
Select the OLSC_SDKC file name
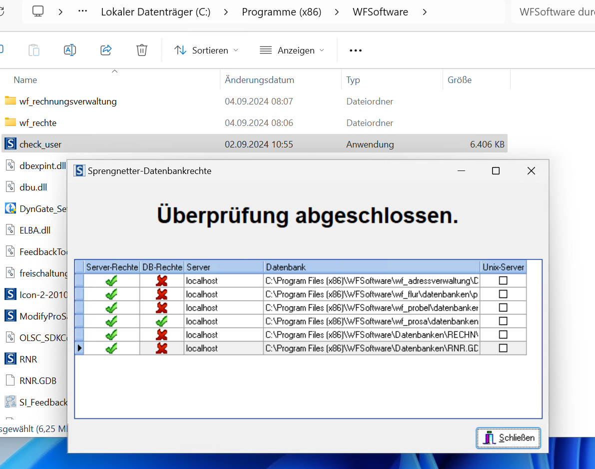pyautogui.click(x=43, y=337)
